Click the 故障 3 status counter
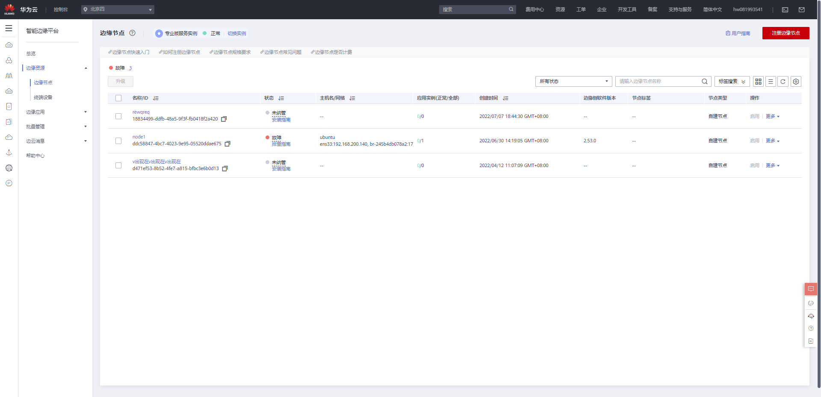The height and width of the screenshot is (397, 821). (120, 68)
